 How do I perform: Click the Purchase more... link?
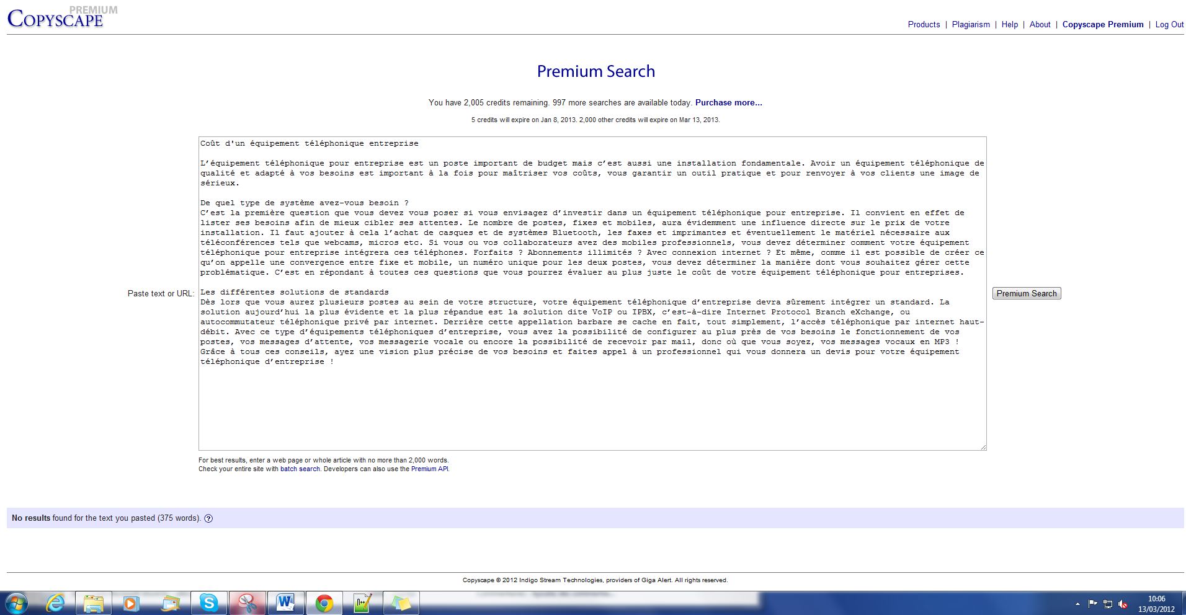click(728, 103)
